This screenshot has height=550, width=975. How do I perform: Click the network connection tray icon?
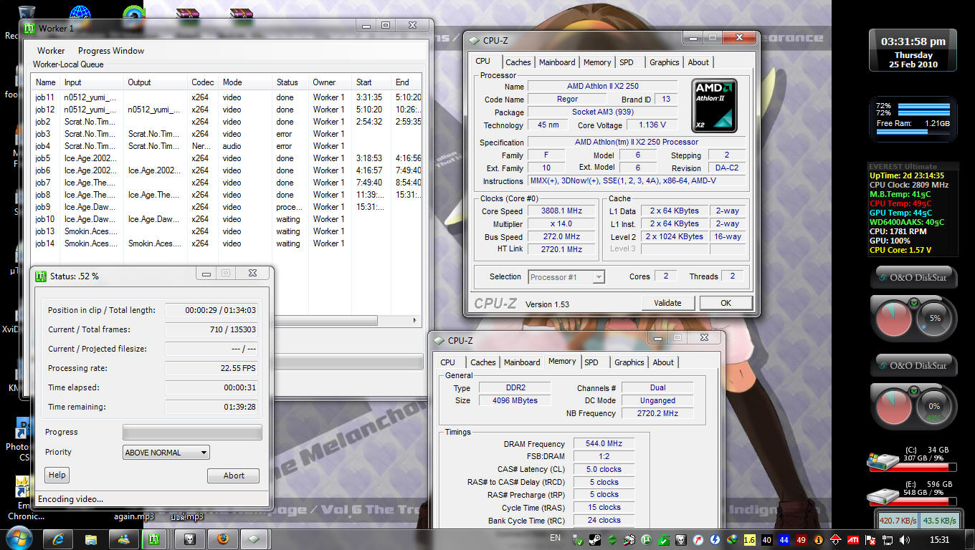click(888, 539)
